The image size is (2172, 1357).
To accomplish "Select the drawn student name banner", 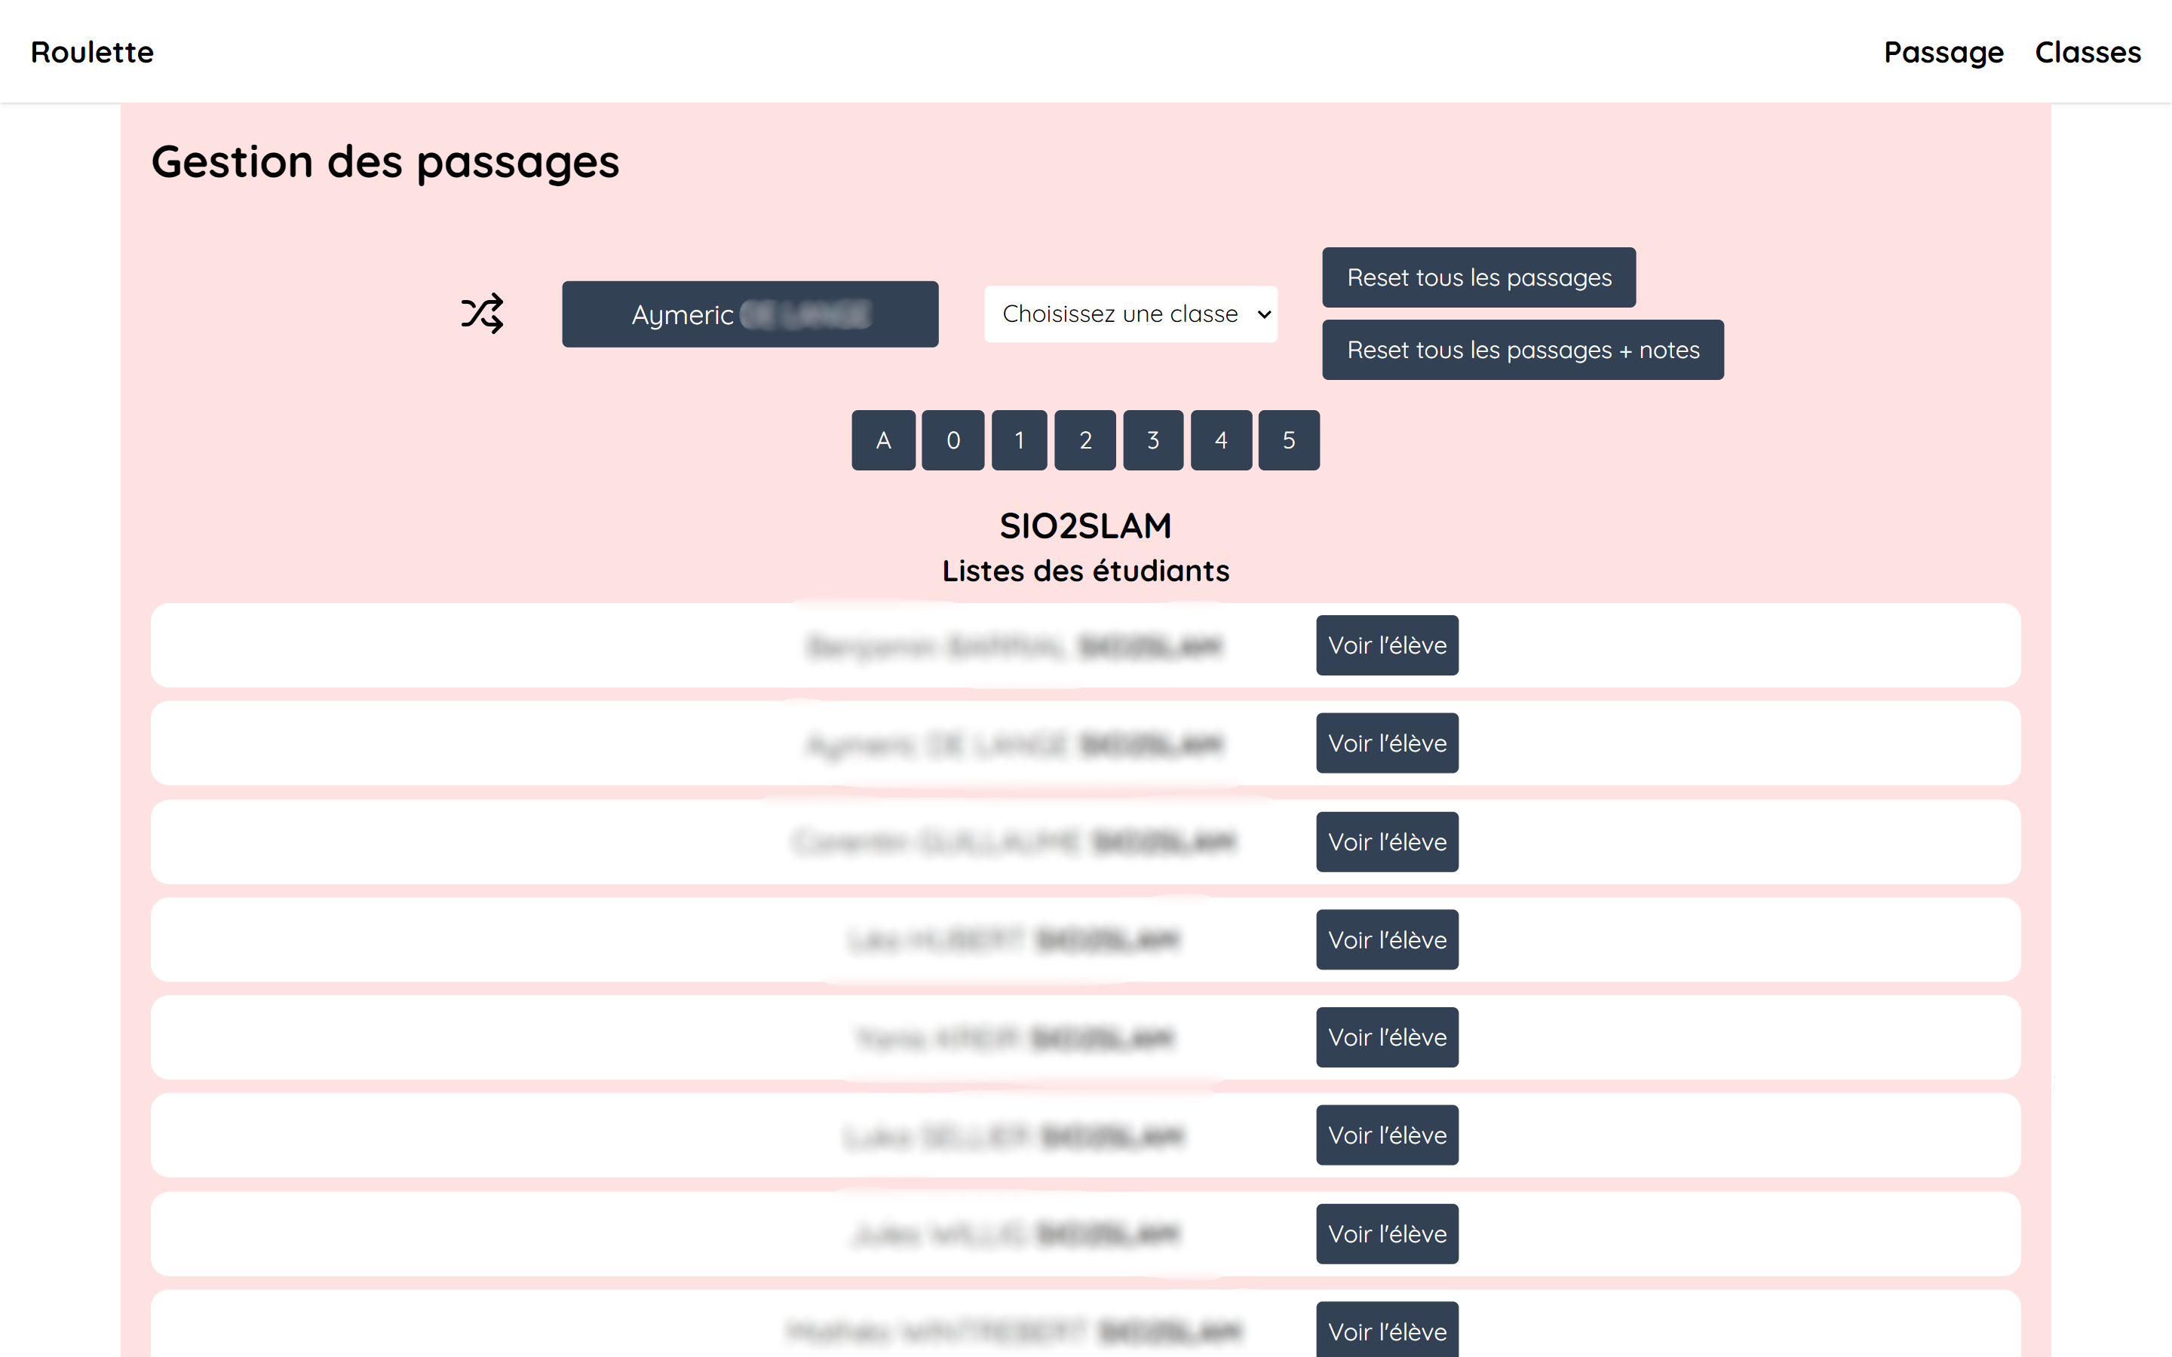I will (750, 313).
